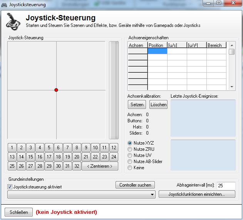Choose the Nutze UV option
The height and width of the screenshot is (220, 243).
[130, 155]
